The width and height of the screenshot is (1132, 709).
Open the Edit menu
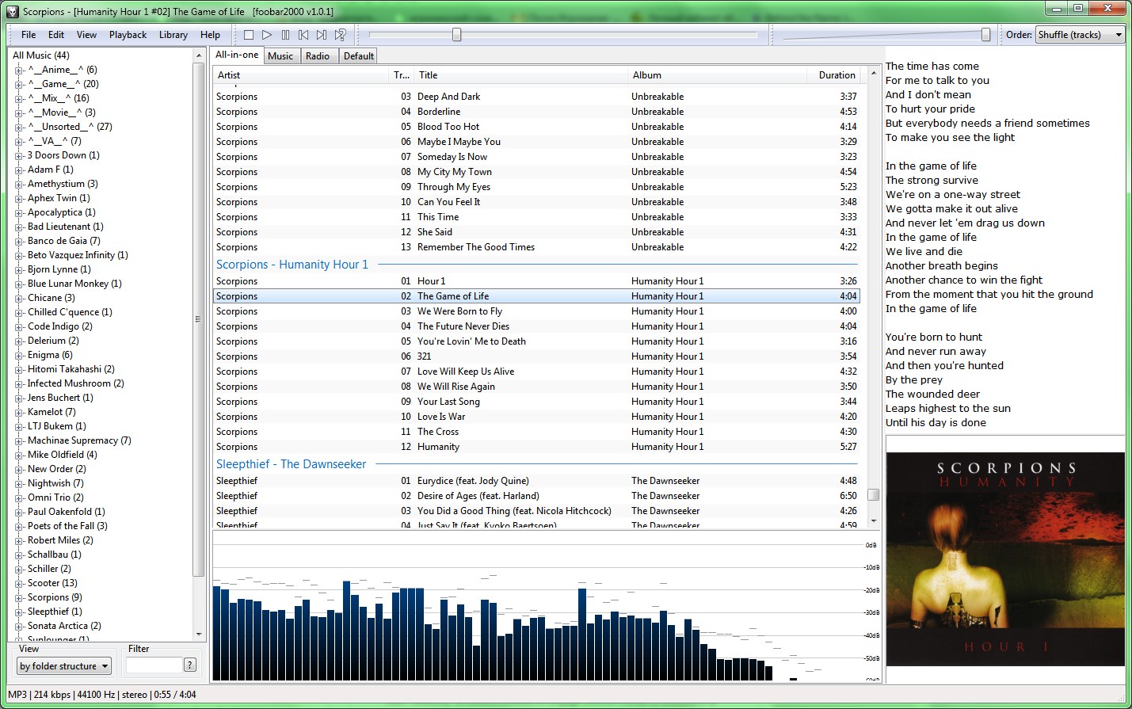click(x=56, y=35)
